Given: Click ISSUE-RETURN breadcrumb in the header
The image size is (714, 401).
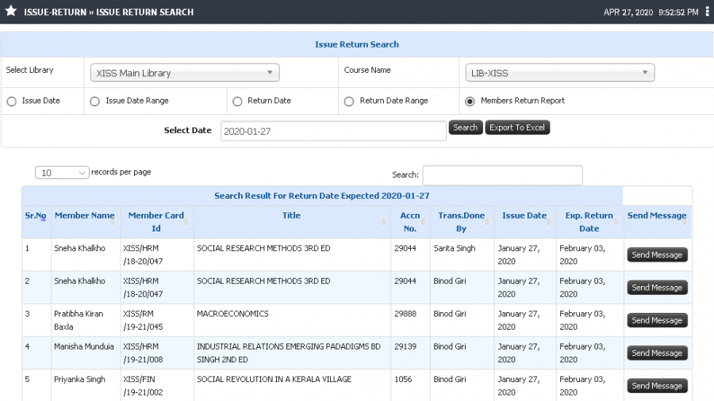Looking at the screenshot, I should 55,12.
